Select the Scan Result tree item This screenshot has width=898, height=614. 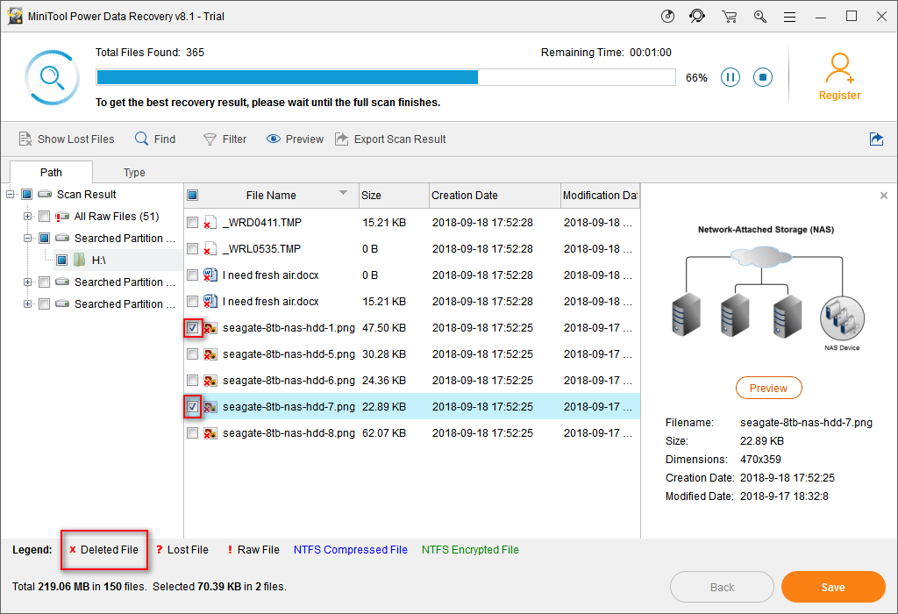(87, 194)
